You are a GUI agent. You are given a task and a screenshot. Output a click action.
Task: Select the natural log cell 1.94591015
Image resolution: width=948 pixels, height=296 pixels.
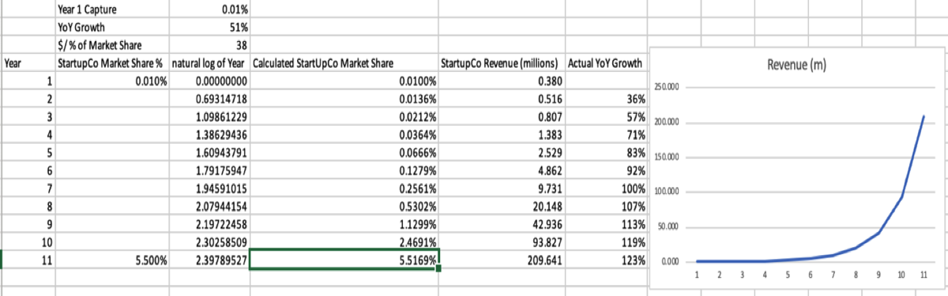(x=209, y=189)
